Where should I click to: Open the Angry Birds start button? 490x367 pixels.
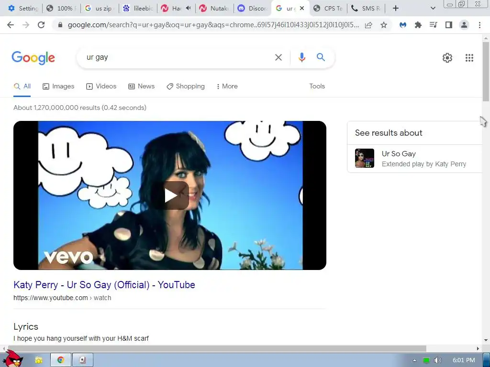tap(13, 359)
